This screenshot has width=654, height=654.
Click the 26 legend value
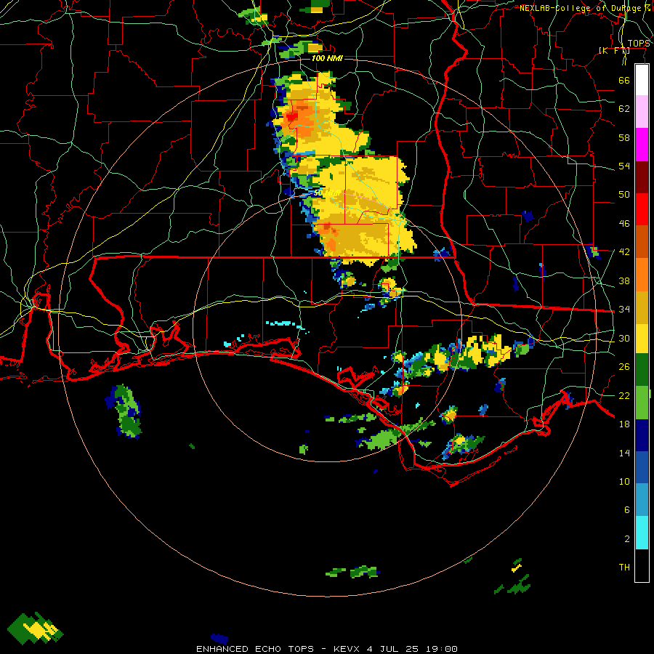624,367
